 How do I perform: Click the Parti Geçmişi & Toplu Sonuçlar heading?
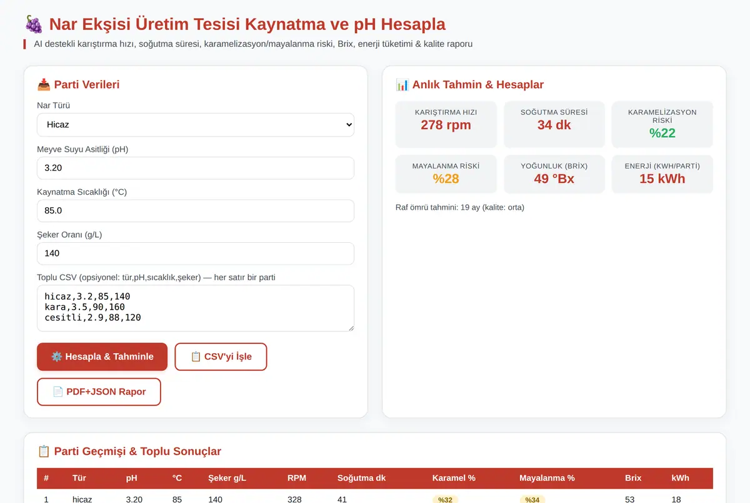pyautogui.click(x=137, y=451)
